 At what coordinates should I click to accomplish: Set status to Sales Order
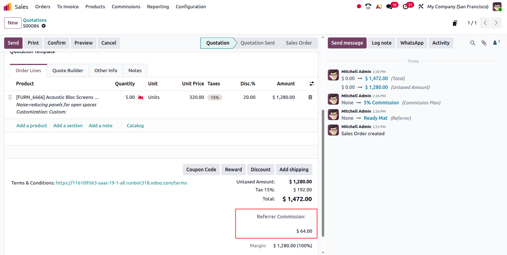(299, 43)
